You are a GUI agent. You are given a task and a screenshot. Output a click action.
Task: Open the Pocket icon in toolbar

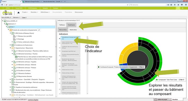[182, 5]
